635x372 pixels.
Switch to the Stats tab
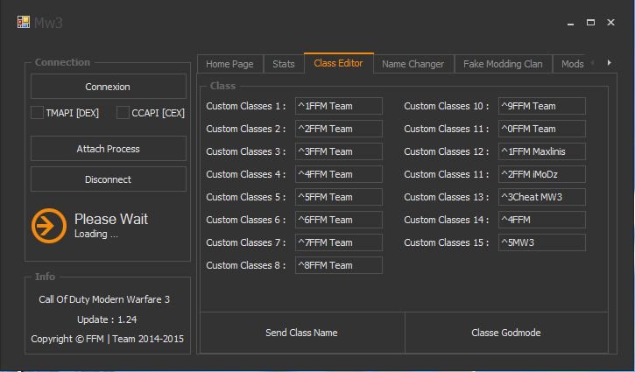point(284,64)
